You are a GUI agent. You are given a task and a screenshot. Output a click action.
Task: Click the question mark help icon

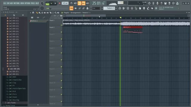coord(161,3)
